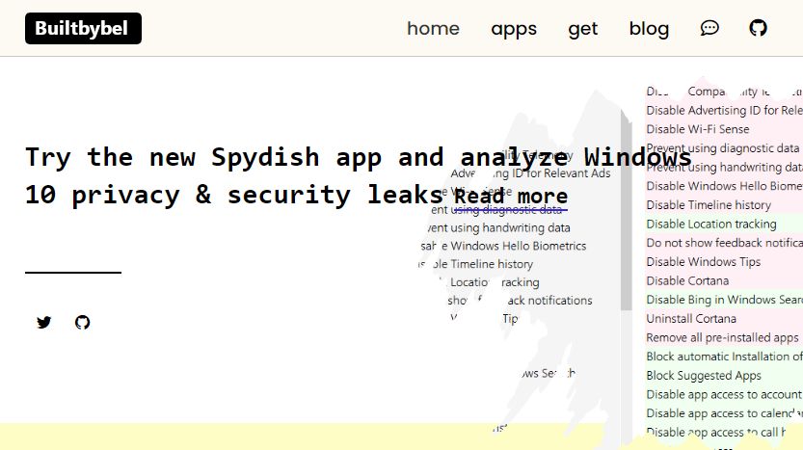The width and height of the screenshot is (803, 450).
Task: Click the 'Disable app access to calendar' row
Action: click(x=724, y=413)
